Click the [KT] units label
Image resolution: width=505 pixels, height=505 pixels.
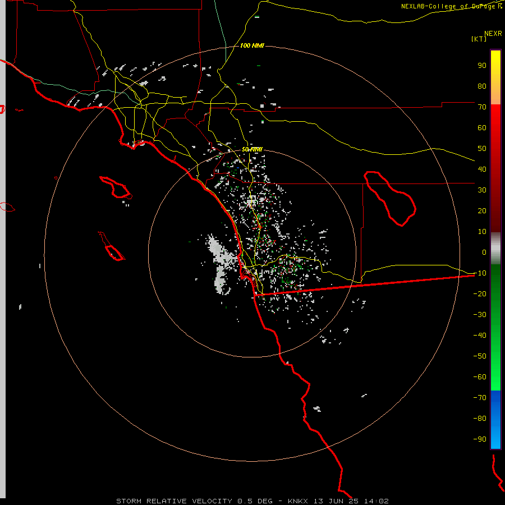click(479, 39)
